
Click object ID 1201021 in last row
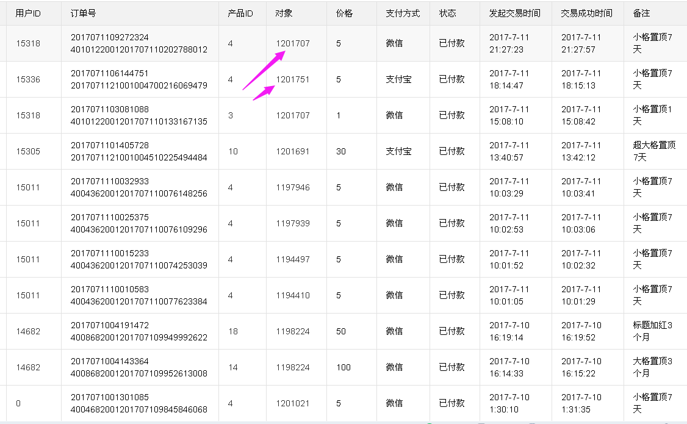point(292,403)
